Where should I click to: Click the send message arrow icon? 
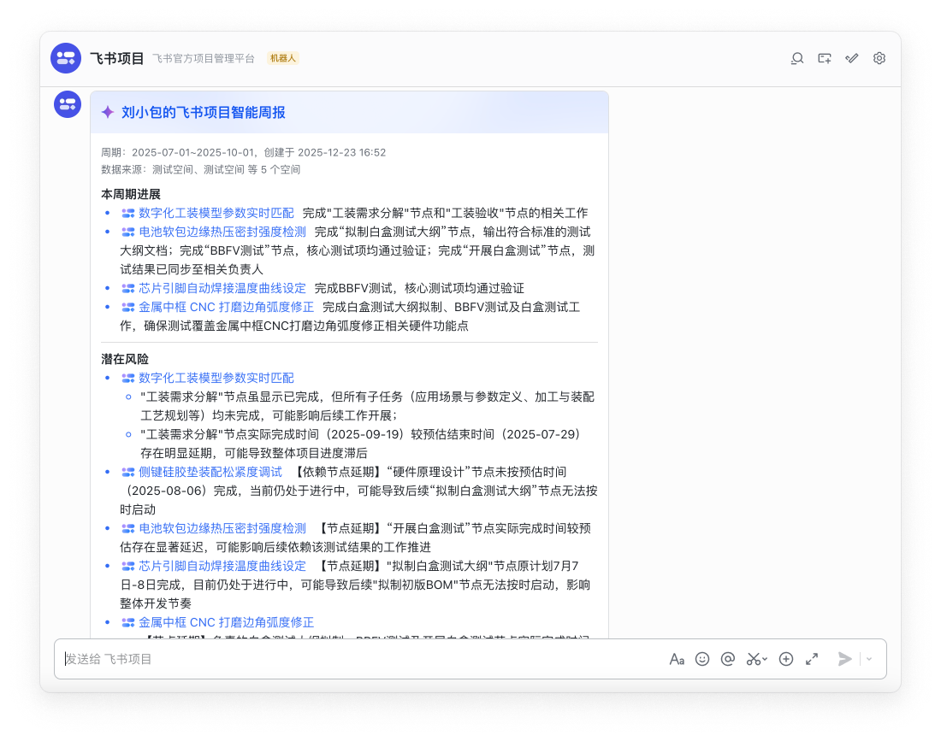pyautogui.click(x=844, y=659)
